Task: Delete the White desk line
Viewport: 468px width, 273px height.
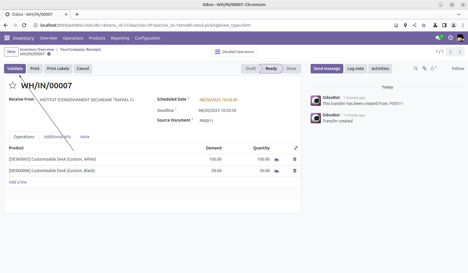Action: coord(294,159)
